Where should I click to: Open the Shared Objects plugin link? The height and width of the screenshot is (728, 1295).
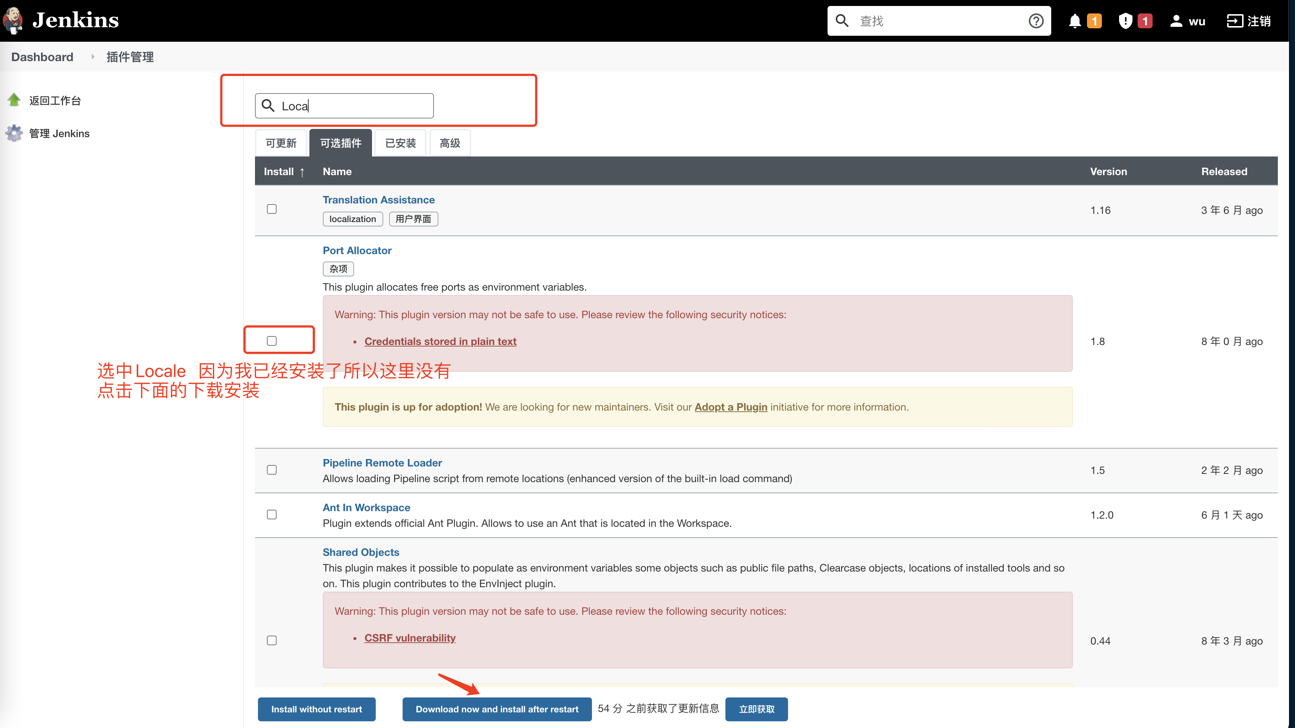coord(361,552)
